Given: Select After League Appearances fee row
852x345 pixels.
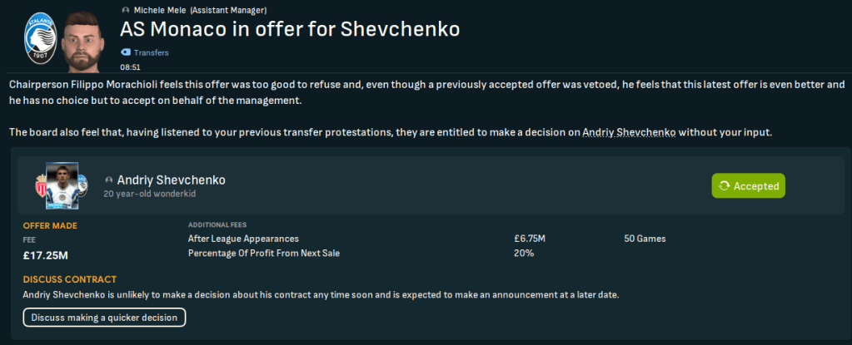Looking at the screenshot, I should point(243,239).
